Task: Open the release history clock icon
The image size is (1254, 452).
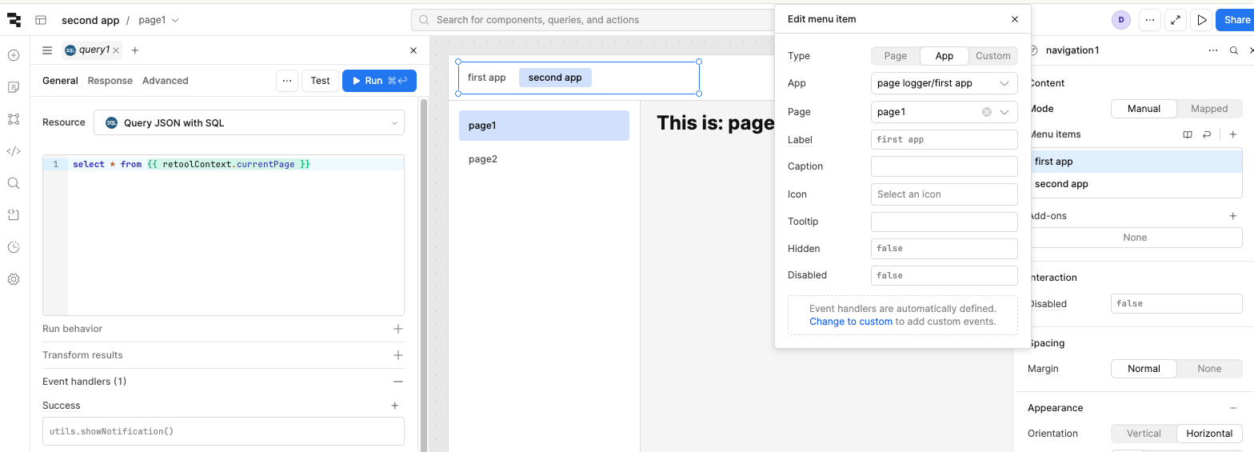Action: point(14,247)
